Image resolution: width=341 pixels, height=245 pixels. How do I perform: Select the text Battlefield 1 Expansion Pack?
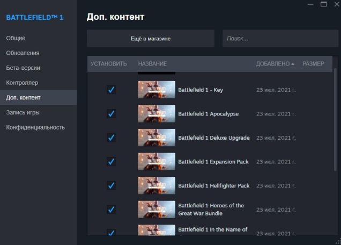[213, 162]
